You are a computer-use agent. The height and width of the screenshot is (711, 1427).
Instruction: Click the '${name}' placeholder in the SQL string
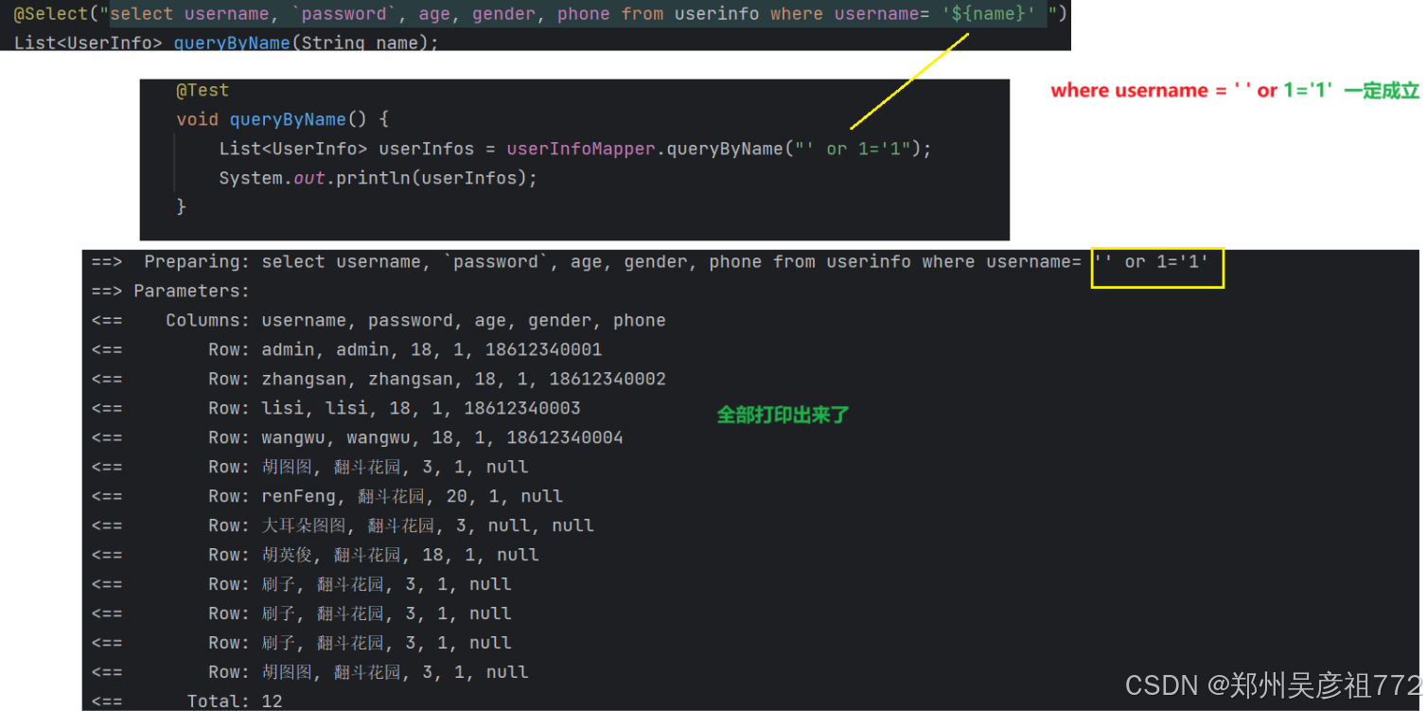point(988,14)
